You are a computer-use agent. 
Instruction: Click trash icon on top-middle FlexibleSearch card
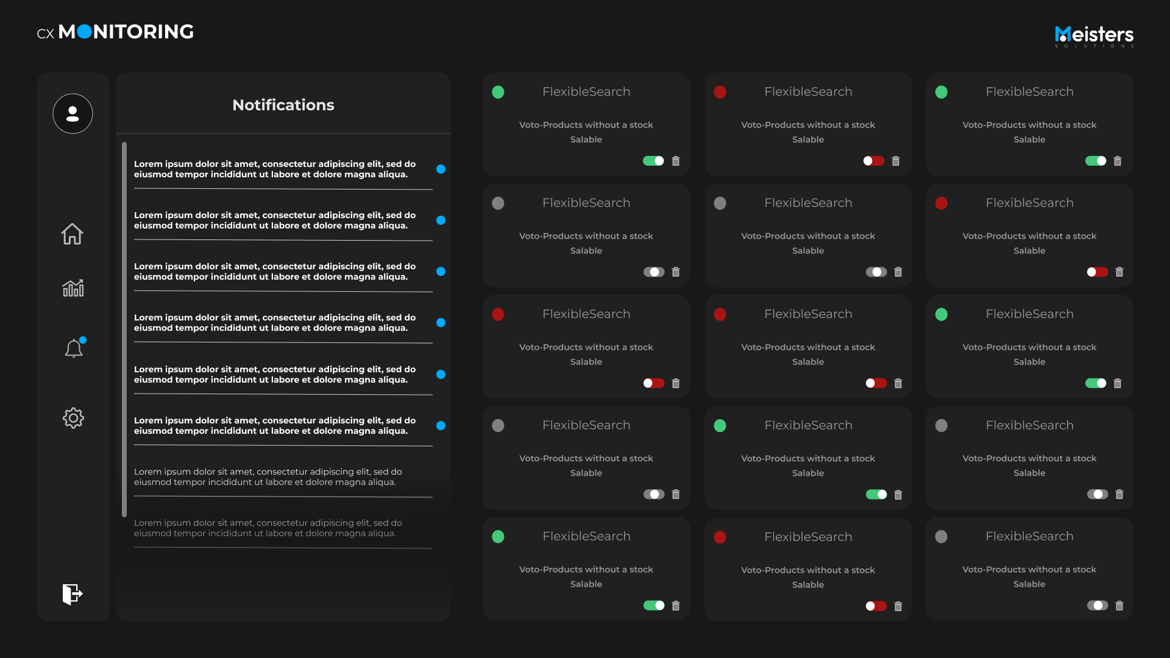[x=896, y=161]
